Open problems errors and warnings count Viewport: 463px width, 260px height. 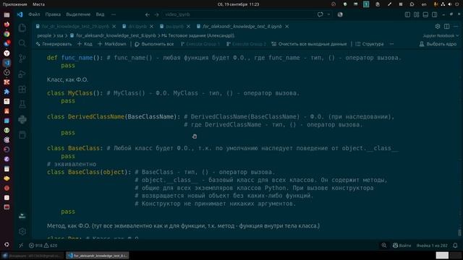(x=43, y=246)
